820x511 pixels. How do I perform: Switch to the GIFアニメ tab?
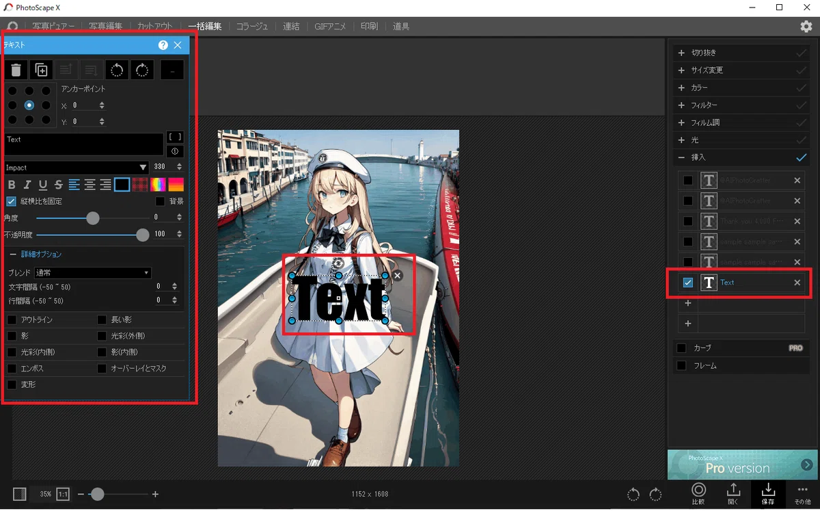(x=330, y=27)
